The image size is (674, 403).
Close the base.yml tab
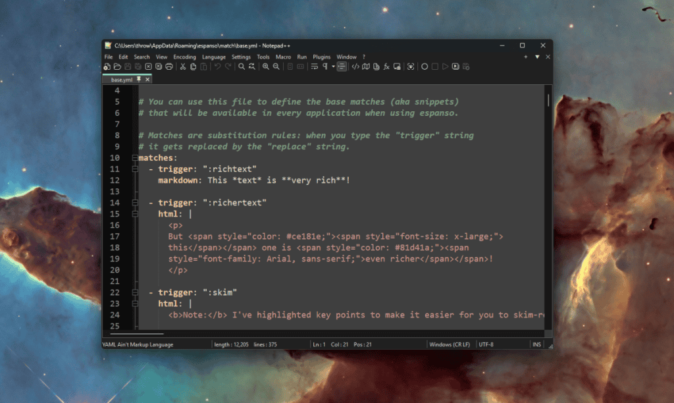pyautogui.click(x=148, y=80)
